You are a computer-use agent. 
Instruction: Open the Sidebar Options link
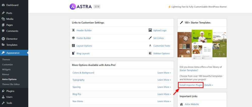[161, 53]
